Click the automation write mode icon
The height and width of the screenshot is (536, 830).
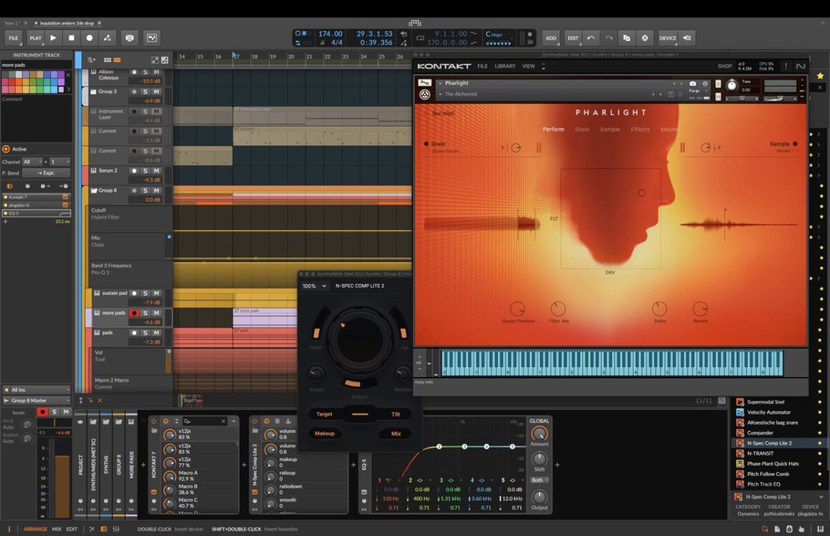107,38
